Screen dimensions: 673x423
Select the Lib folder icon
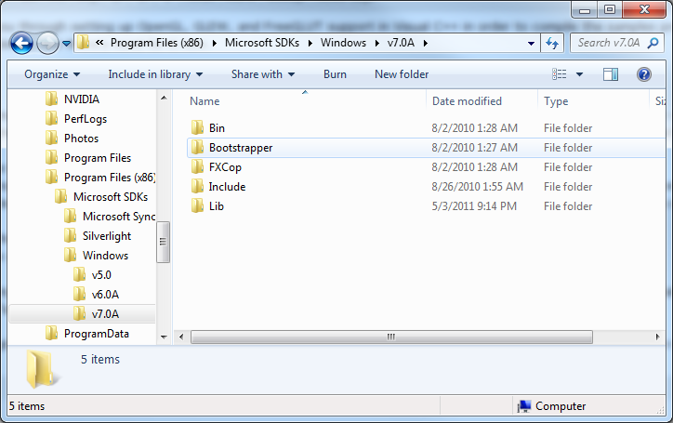tap(197, 206)
